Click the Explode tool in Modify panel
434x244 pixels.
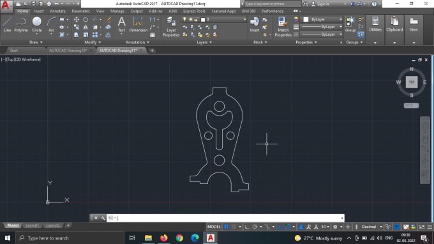coord(108,27)
